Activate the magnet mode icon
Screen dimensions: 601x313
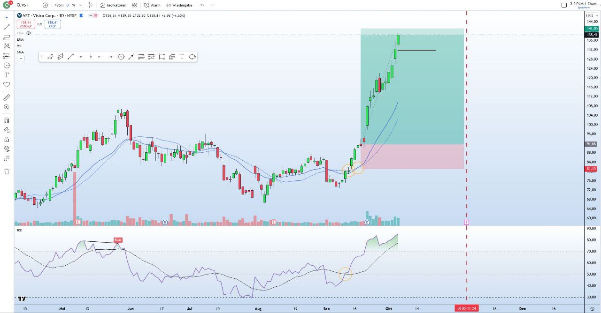7,120
